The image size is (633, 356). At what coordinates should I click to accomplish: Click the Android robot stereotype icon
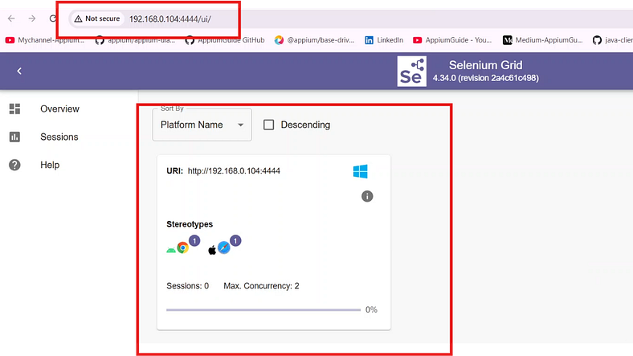[171, 250]
